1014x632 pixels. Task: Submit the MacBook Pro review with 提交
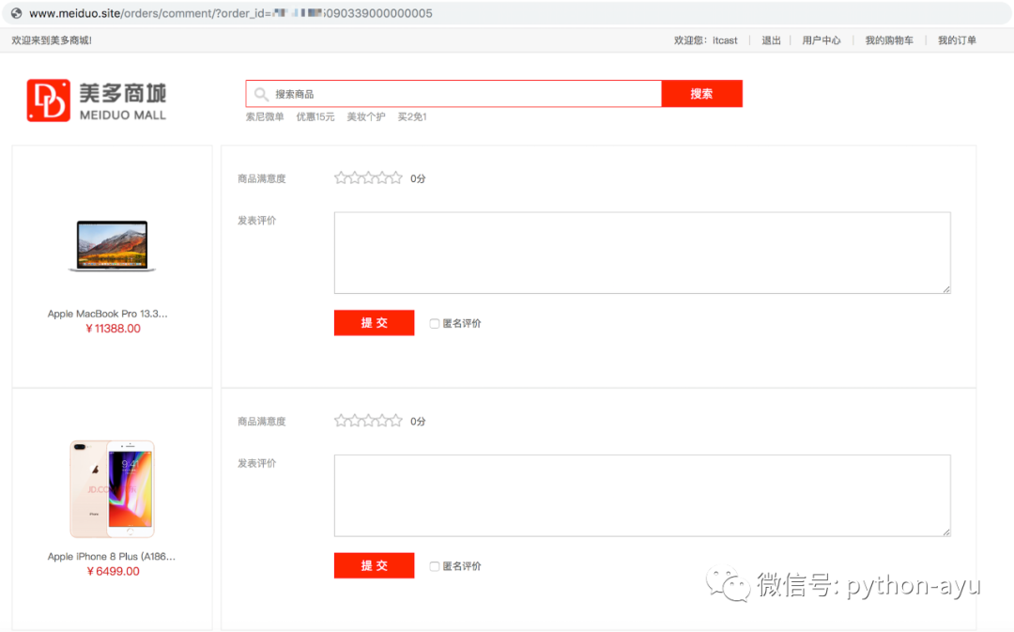click(374, 323)
